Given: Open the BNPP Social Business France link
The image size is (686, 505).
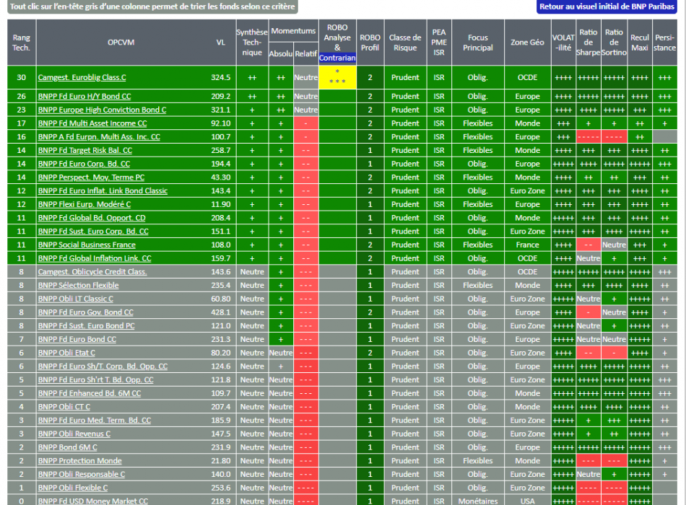Looking at the screenshot, I should [87, 245].
